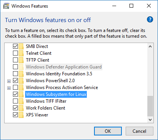
Task: Click the scrollbar up arrow
Action: (150, 46)
